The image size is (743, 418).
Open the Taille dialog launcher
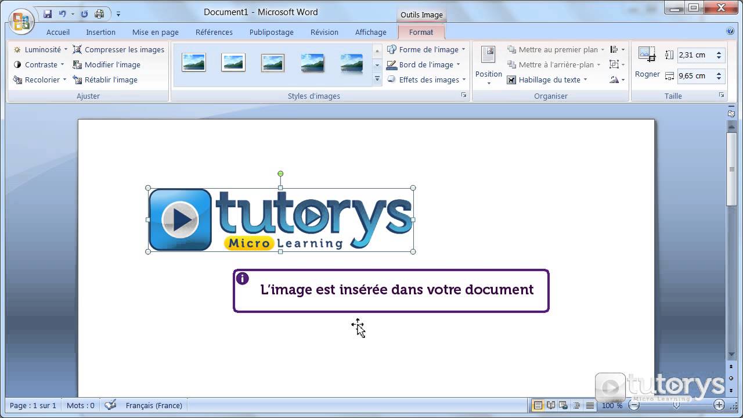pyautogui.click(x=722, y=95)
